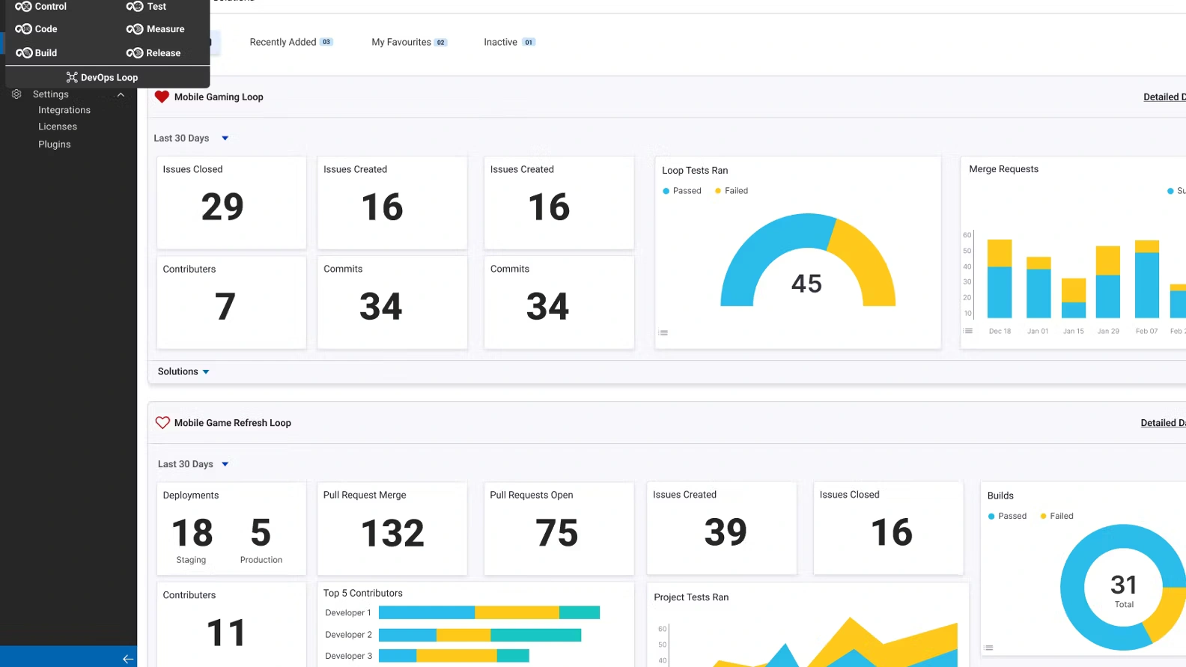Open Last 30 Days dropdown for Mobile Gaming Loop

point(225,138)
